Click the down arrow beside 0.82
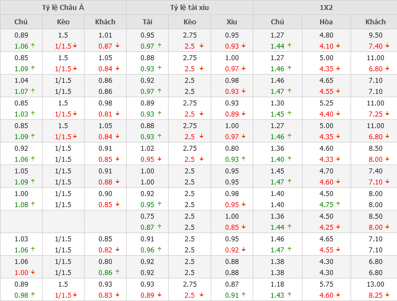This screenshot has width=397, height=301. (x=117, y=250)
